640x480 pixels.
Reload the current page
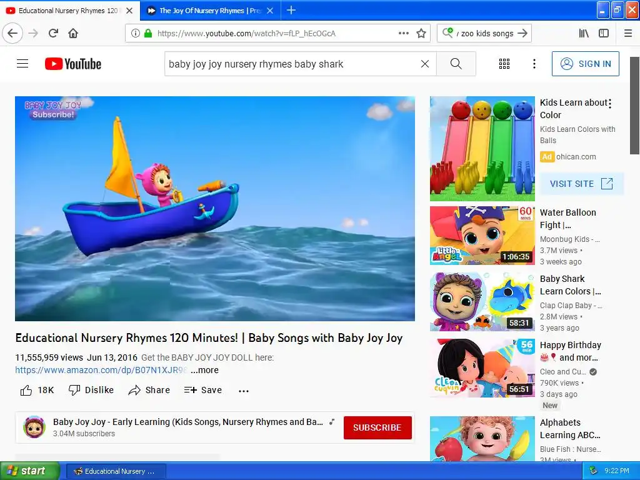tap(54, 33)
